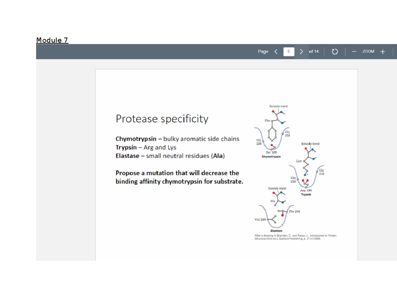Click the Page label in the toolbar
Image resolution: width=397 pixels, height=307 pixels.
click(263, 51)
